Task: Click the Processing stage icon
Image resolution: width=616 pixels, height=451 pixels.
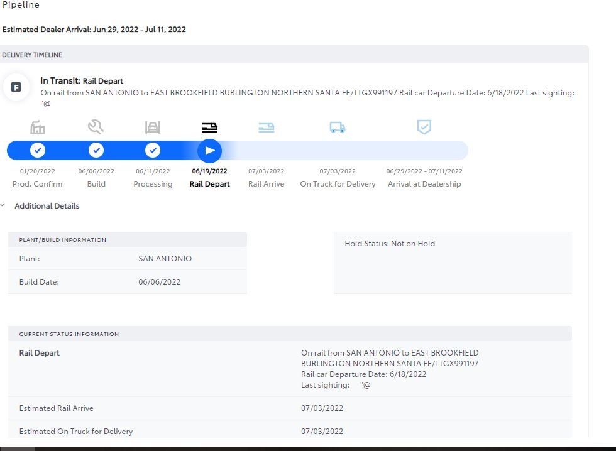Action: tap(152, 127)
